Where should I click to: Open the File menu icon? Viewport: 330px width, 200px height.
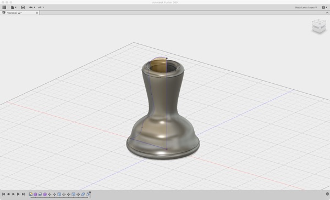13,7
